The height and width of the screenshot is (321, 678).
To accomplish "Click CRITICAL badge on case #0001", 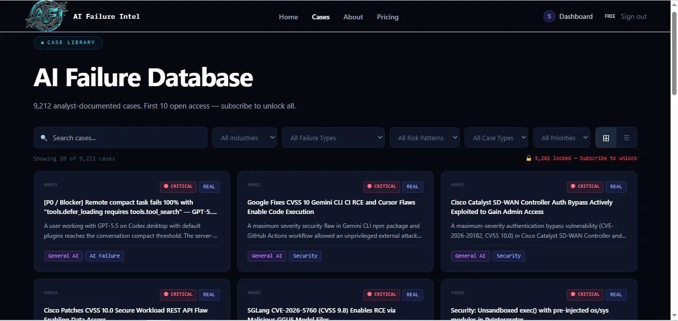I will click(178, 187).
